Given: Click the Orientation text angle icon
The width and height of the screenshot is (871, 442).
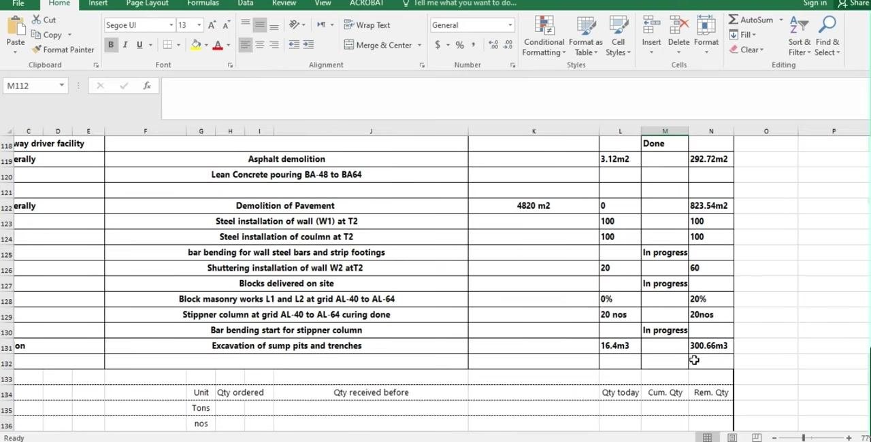Looking at the screenshot, I should pyautogui.click(x=295, y=25).
